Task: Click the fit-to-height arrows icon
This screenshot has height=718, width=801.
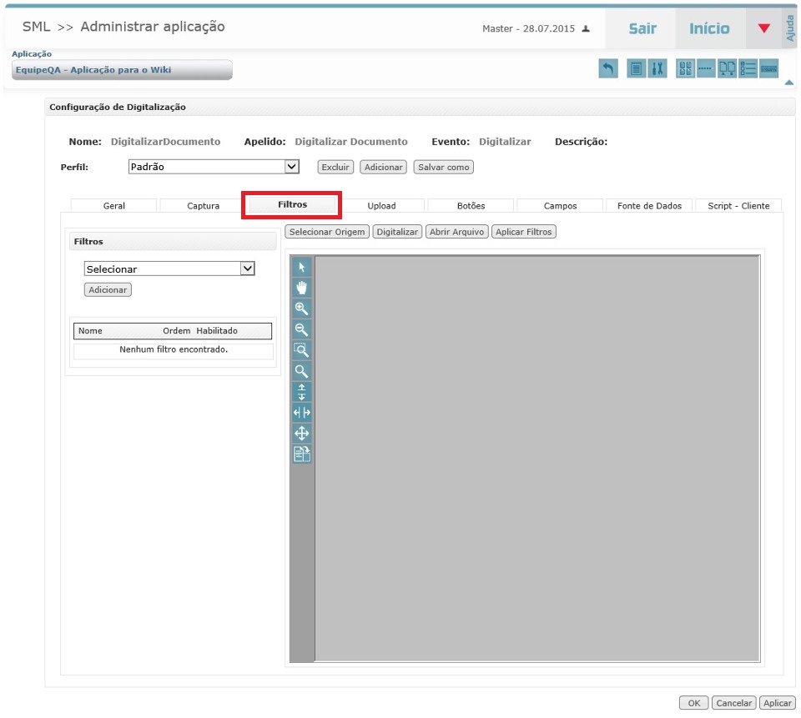Action: point(301,392)
